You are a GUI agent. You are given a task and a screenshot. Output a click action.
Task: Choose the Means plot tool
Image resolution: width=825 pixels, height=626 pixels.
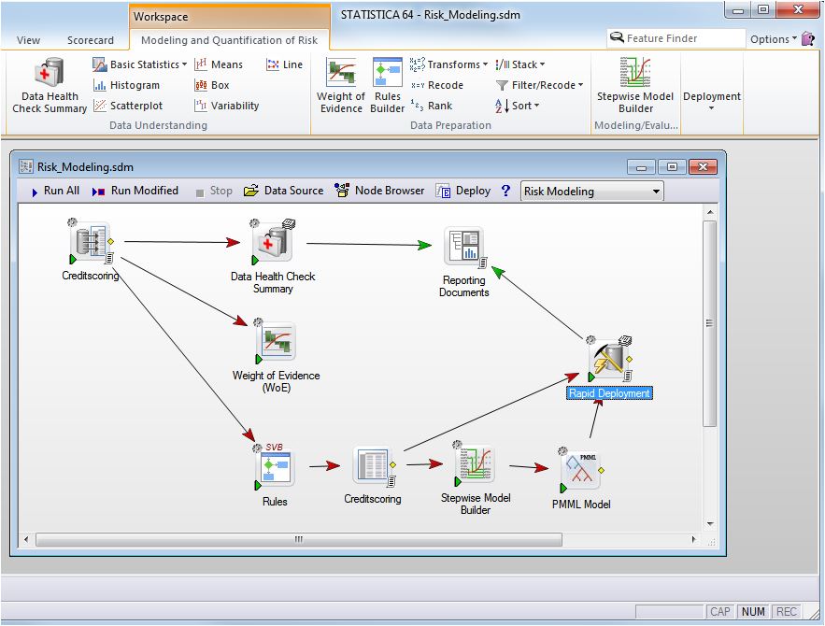[x=219, y=64]
